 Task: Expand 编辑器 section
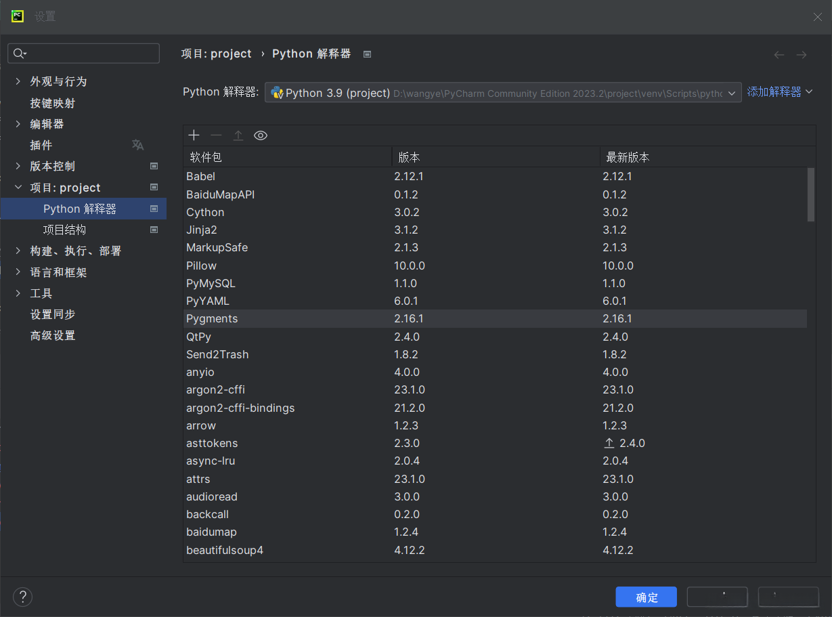[x=18, y=124]
